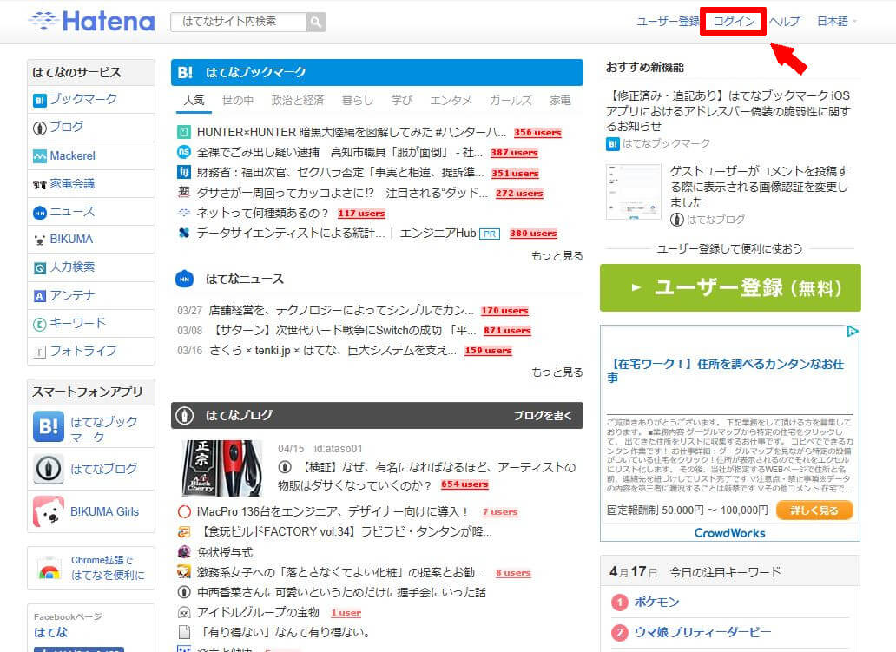Click the フォトライフ icon in sidebar

click(39, 352)
